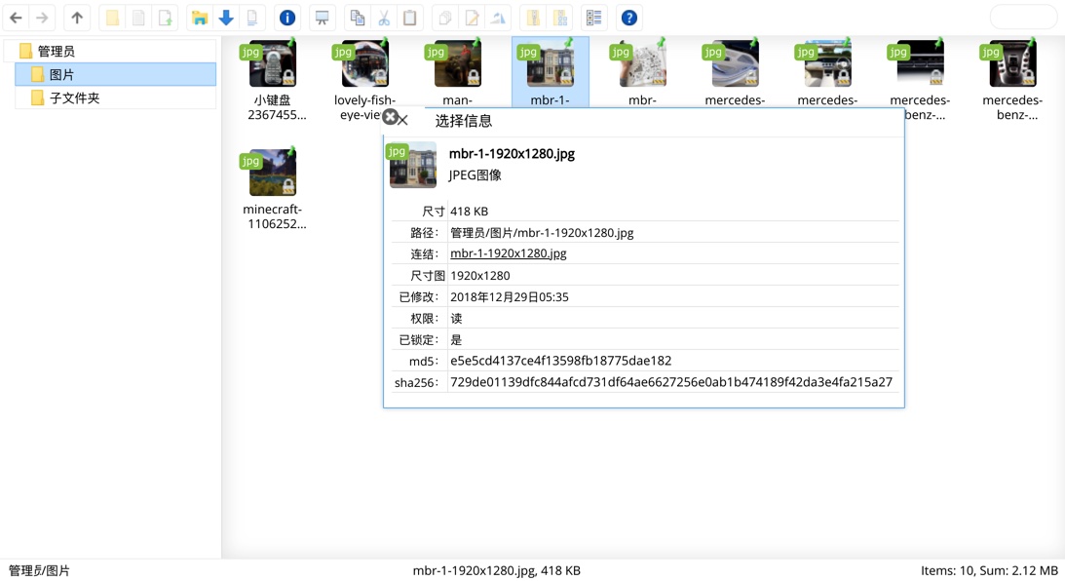Select the 图片 folder in tree
This screenshot has width=1065, height=581.
(115, 75)
